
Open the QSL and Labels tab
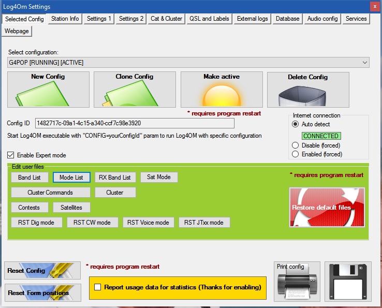tap(209, 19)
